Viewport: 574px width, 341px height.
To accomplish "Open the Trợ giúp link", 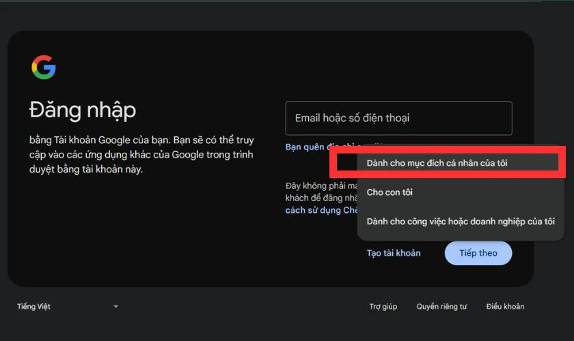I will 383,306.
